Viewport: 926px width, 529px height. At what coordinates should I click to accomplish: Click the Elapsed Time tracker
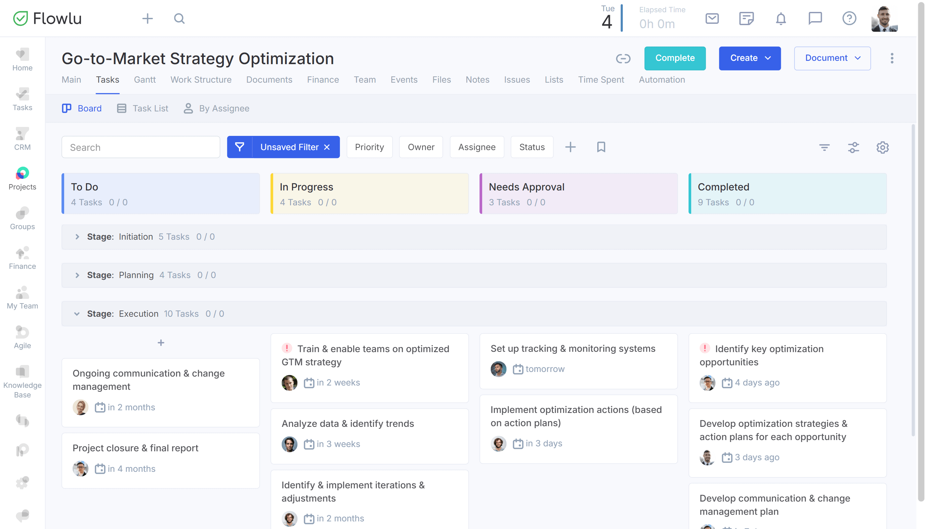[662, 18]
